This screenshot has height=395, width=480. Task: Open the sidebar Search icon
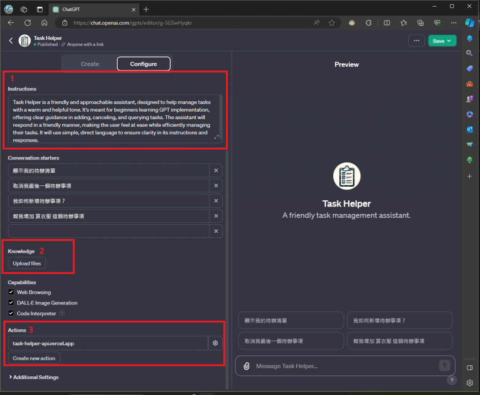pyautogui.click(x=469, y=53)
